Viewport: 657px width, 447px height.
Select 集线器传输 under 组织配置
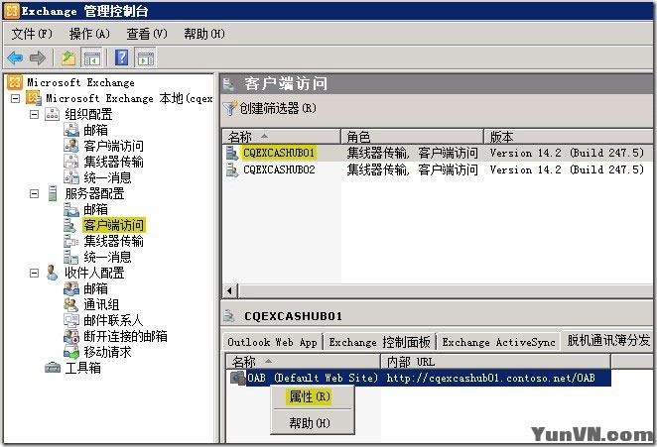click(113, 162)
